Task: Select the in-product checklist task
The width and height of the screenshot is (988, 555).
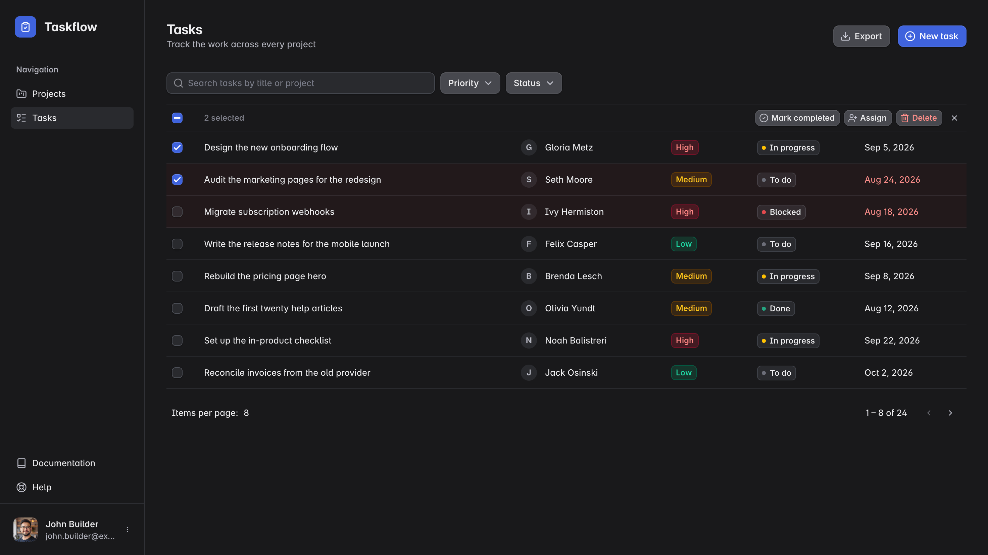Action: [177, 341]
